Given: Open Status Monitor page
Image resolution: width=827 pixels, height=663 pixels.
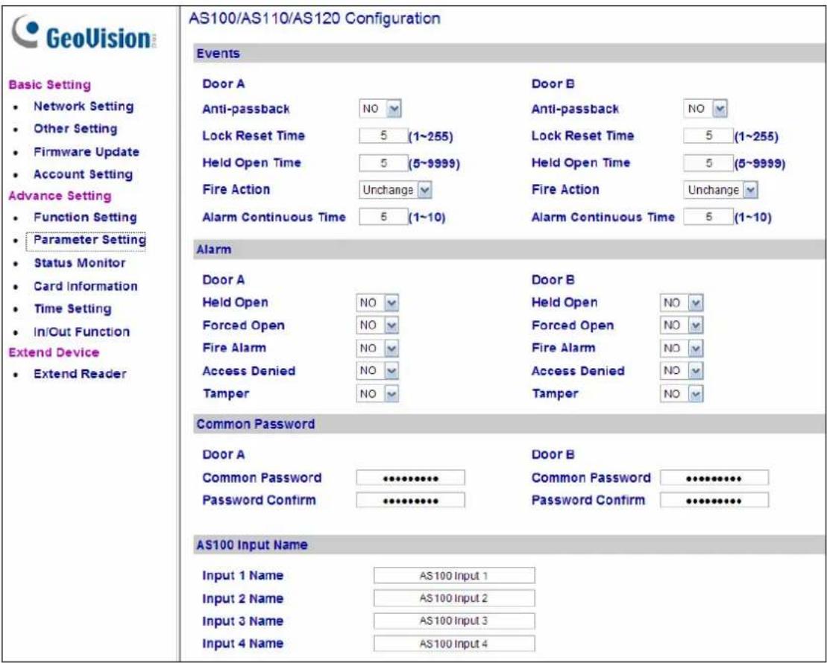Looking at the screenshot, I should [80, 263].
